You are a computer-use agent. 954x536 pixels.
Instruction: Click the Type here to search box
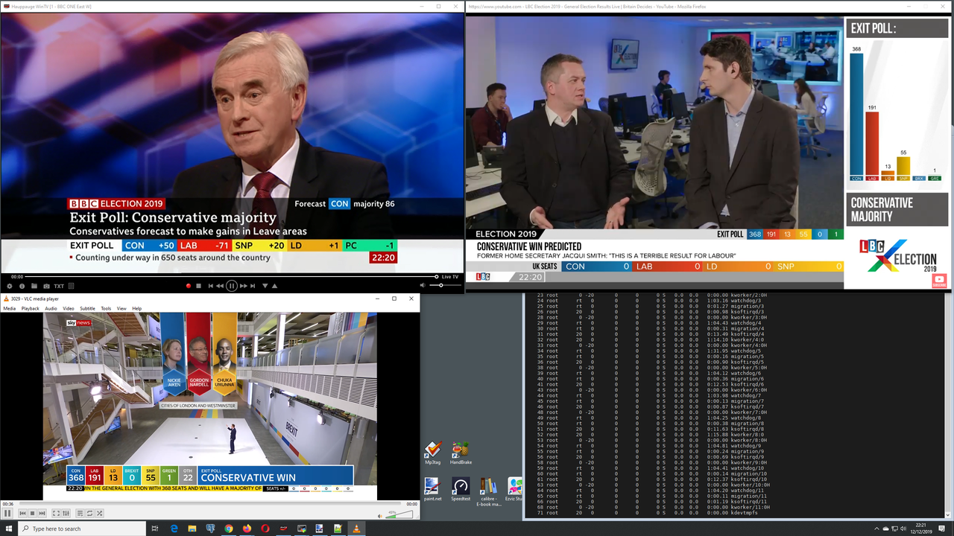pos(82,529)
